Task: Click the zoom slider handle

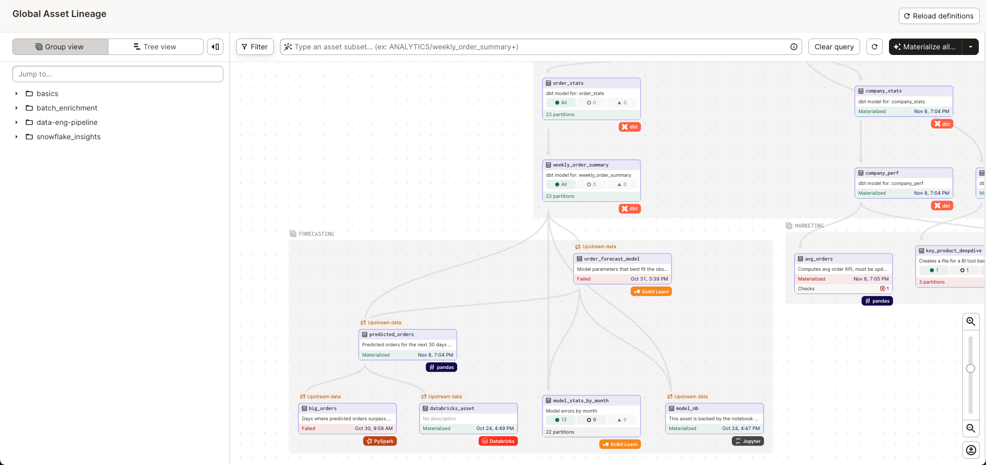Action: pyautogui.click(x=971, y=368)
